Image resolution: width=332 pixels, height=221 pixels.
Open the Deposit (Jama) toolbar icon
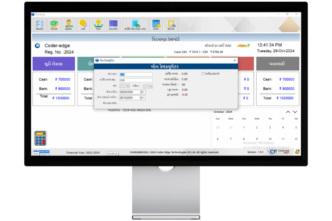coord(97,25)
